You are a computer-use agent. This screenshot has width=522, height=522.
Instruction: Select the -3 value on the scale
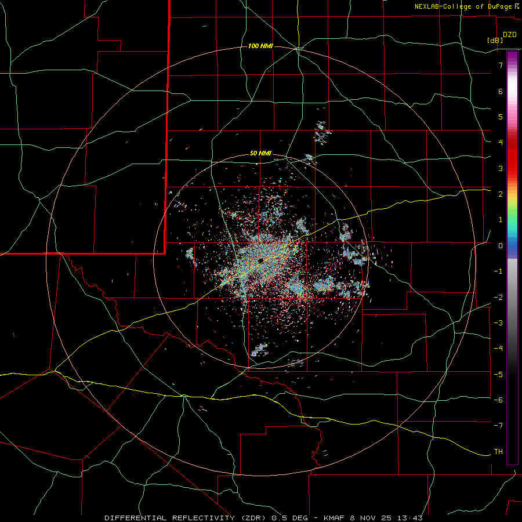click(498, 323)
